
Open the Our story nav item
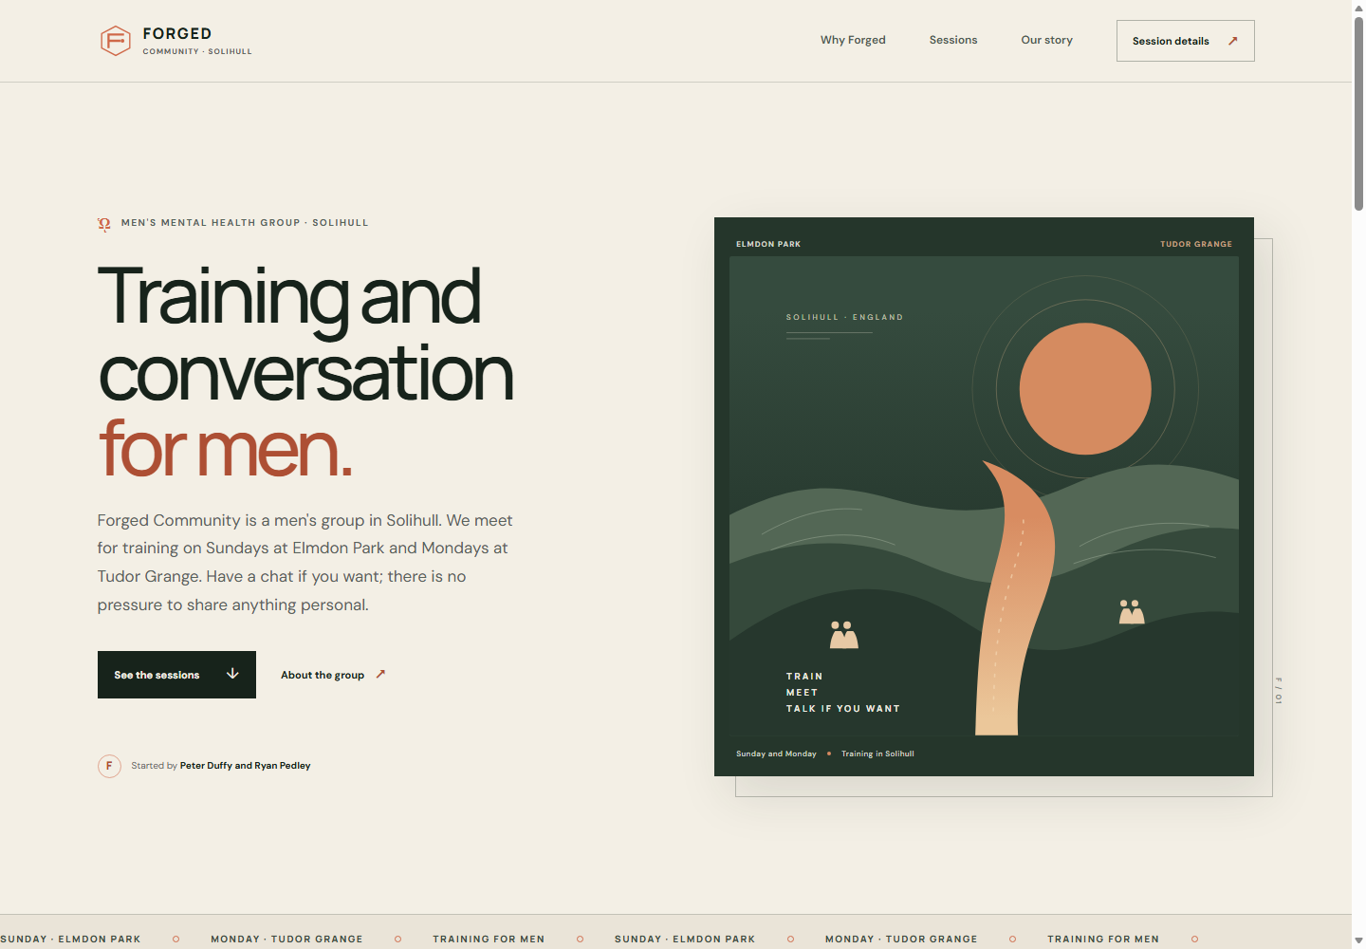click(1046, 40)
